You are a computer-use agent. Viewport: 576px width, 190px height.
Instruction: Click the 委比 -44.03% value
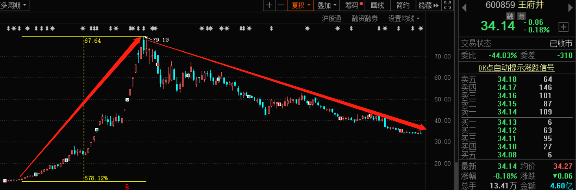pos(503,56)
